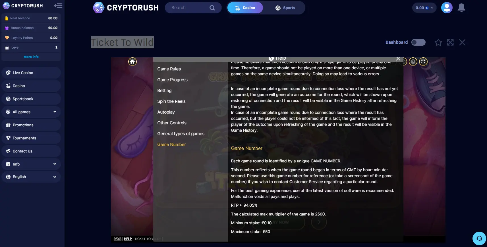
Task: Add Ticket To Wild to favorites
Action: pyautogui.click(x=438, y=42)
